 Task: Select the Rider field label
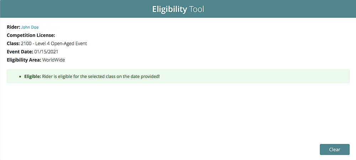point(13,27)
